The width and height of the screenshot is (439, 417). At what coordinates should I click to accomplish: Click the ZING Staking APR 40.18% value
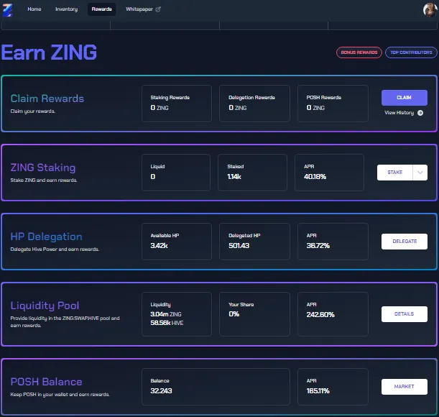click(x=315, y=177)
